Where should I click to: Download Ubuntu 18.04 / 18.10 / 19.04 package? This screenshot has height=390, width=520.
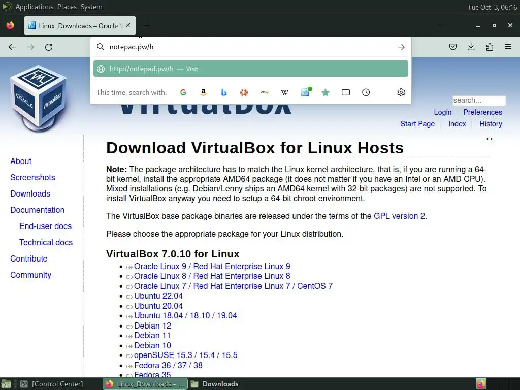[x=185, y=316]
